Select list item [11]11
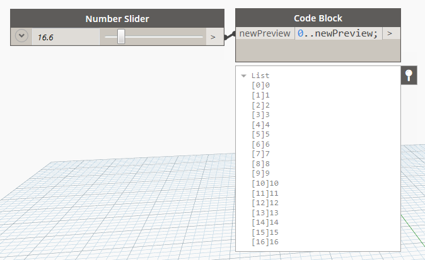Screen dimensions: 425x260 [265, 193]
